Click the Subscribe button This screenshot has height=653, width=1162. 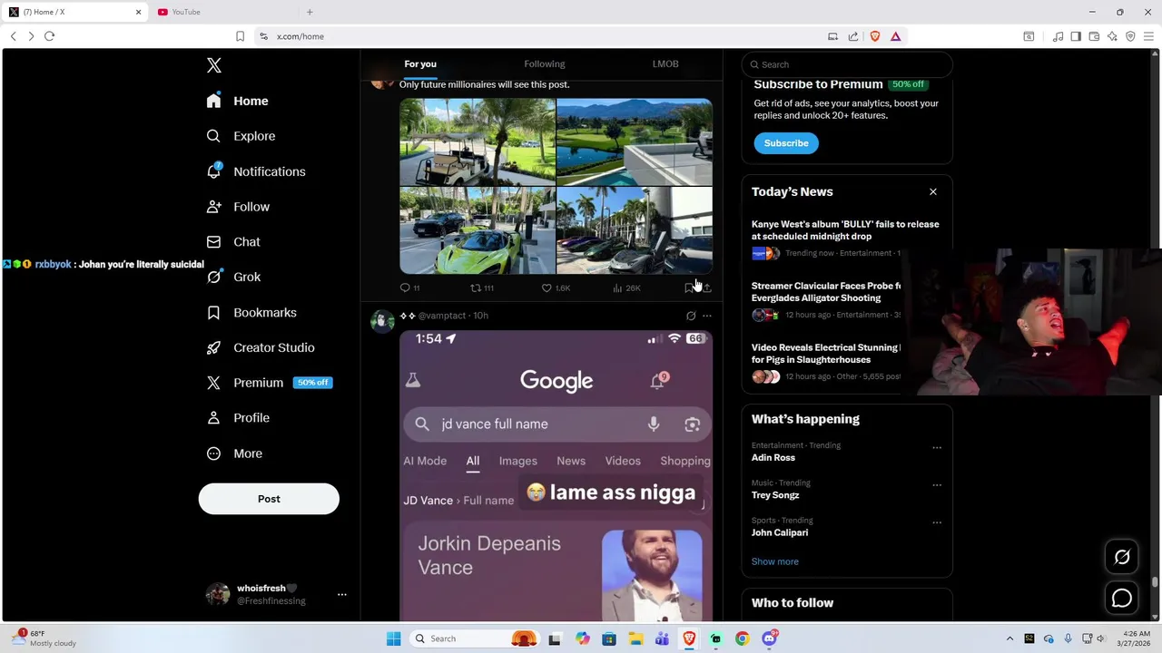coord(786,143)
